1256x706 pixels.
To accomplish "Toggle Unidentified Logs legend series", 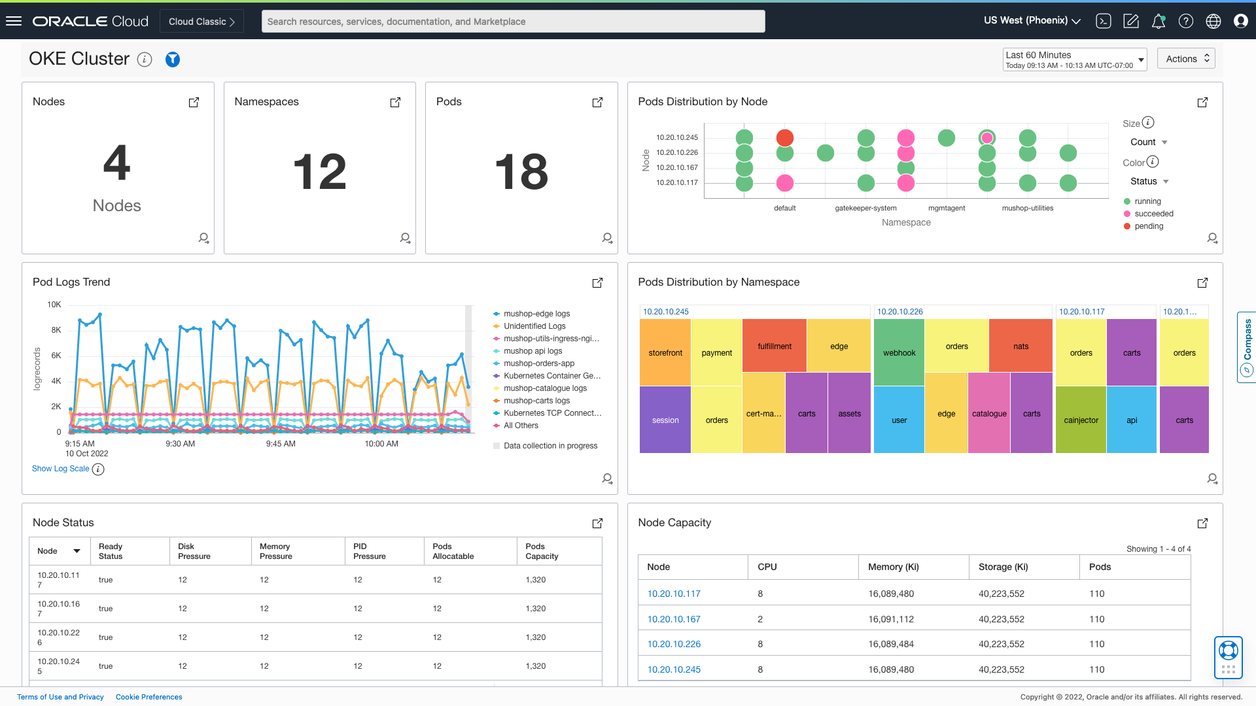I will tap(534, 326).
